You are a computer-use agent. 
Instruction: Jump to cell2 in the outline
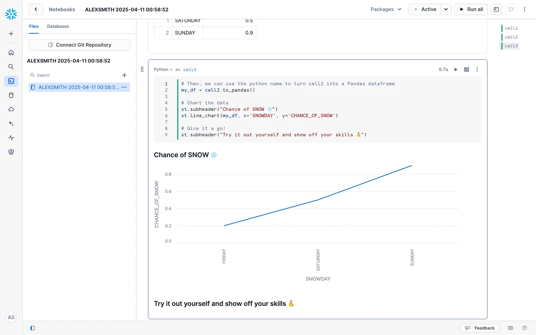click(511, 37)
